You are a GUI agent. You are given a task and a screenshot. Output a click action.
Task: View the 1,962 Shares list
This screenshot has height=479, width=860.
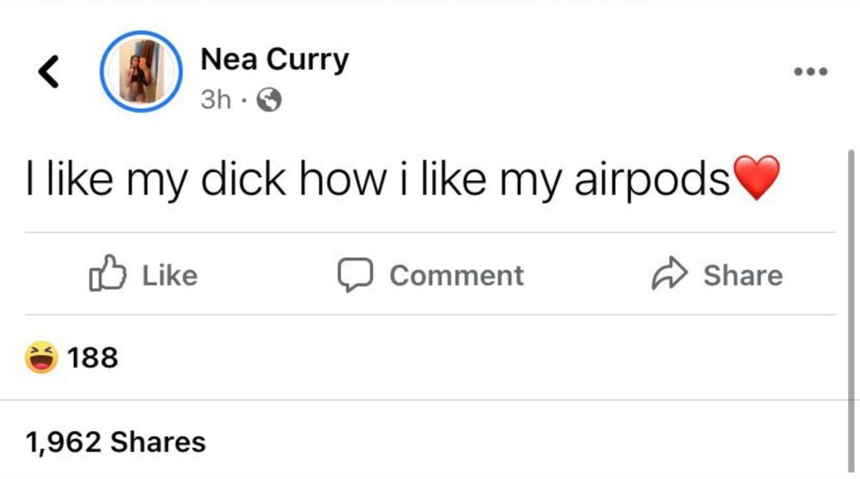[x=116, y=442]
